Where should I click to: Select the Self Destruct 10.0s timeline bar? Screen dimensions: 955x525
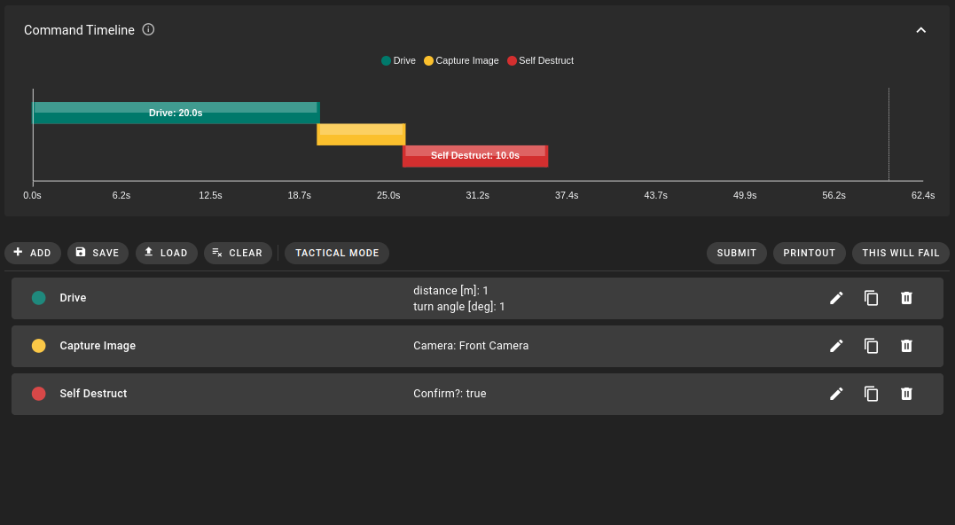(x=475, y=156)
